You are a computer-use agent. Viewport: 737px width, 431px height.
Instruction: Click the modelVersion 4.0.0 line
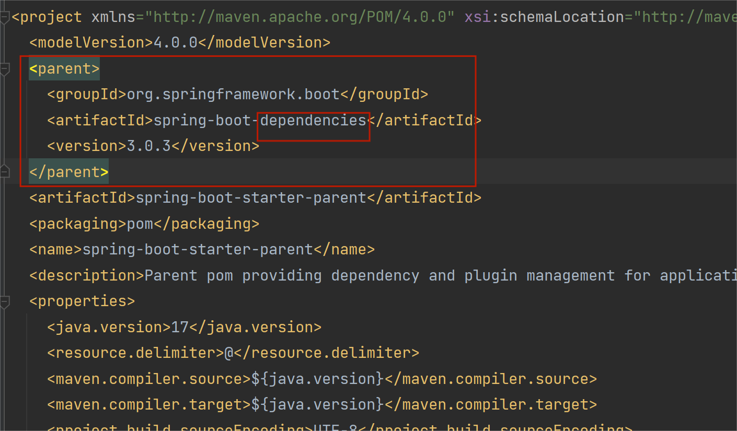click(x=180, y=43)
